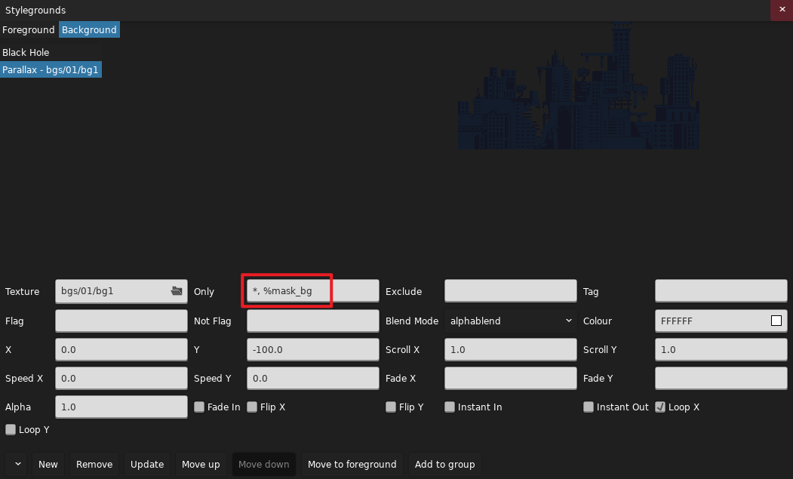Click the Only rooms input field

(312, 291)
